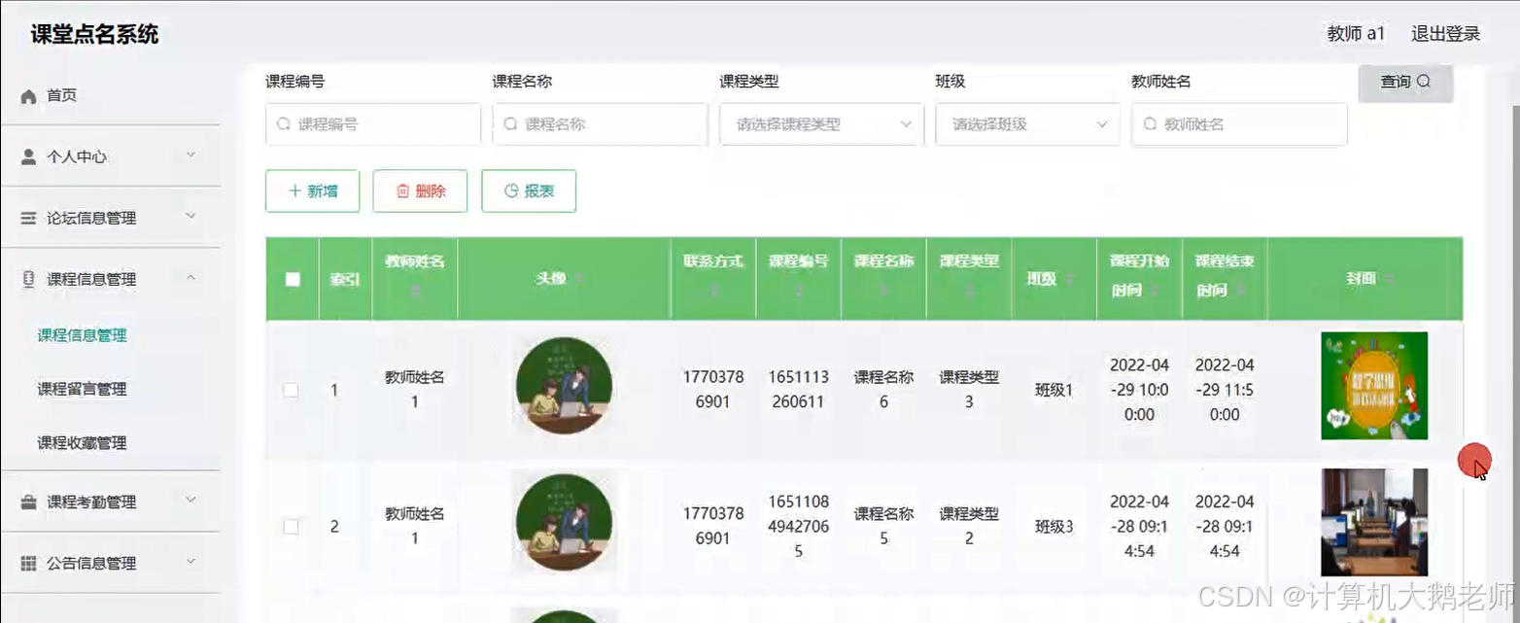
Task: Click the pie chart icon in 报表 button
Action: (x=511, y=191)
